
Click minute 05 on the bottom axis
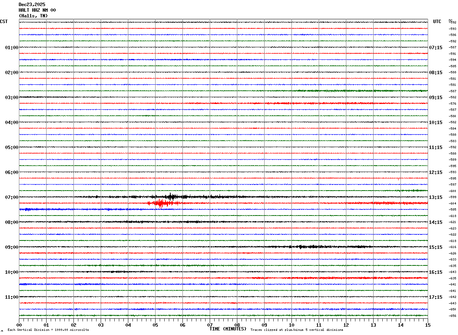pos(155,325)
